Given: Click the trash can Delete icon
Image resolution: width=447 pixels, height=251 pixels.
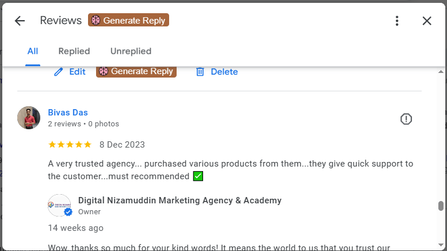Looking at the screenshot, I should 200,72.
